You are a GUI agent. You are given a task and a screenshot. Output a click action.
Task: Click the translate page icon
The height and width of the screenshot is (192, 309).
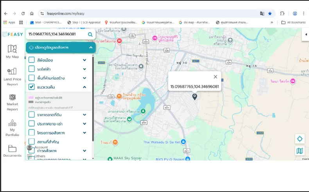coord(262,14)
